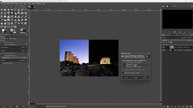This screenshot has height=108, width=193.
Task: Select the Text tool
Action: 12,23
